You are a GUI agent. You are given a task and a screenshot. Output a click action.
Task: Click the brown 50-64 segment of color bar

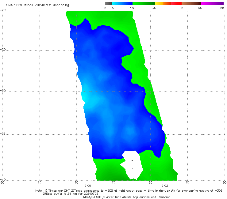tap(191, 4)
